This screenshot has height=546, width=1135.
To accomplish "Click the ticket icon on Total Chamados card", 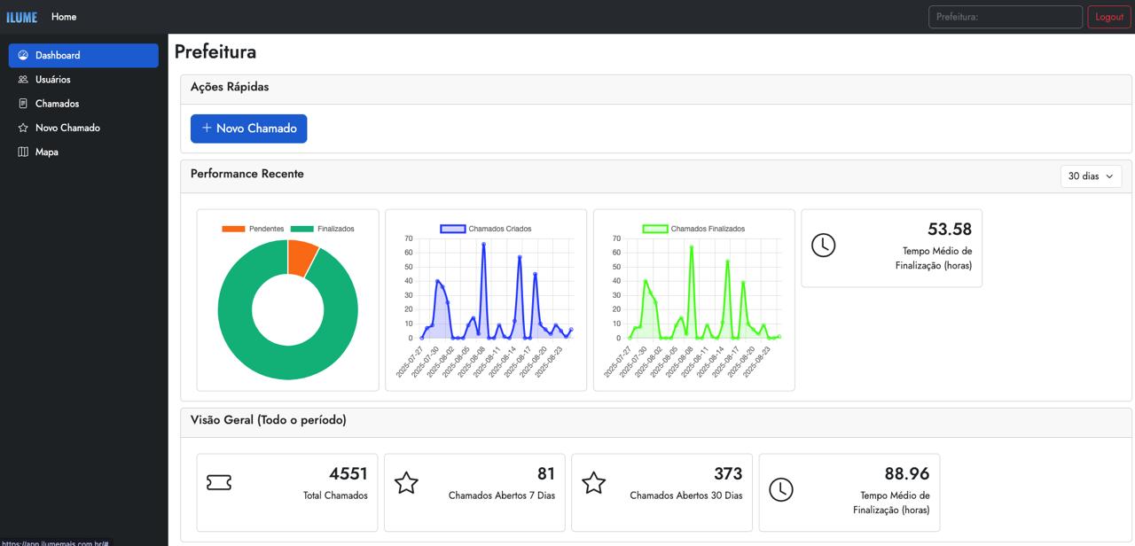I will click(x=219, y=482).
